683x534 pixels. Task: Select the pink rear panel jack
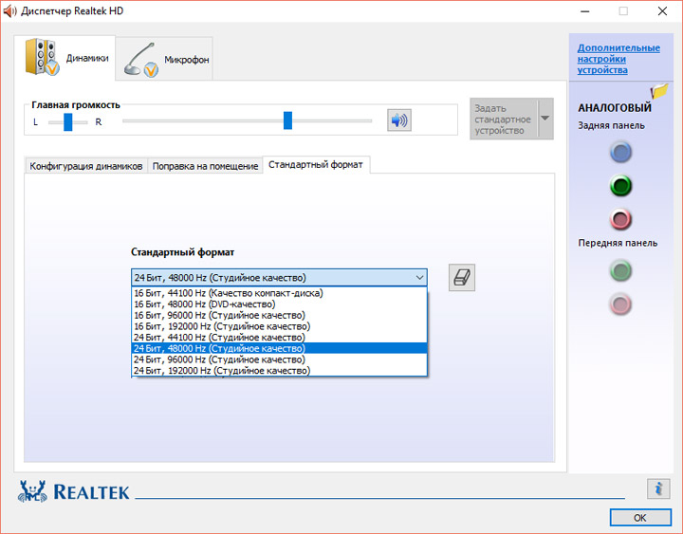[x=620, y=219]
